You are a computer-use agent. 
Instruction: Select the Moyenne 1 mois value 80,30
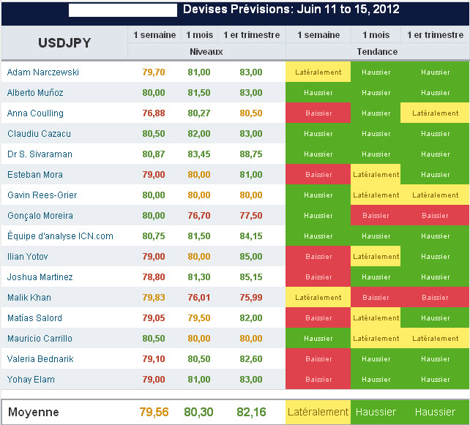click(x=198, y=412)
